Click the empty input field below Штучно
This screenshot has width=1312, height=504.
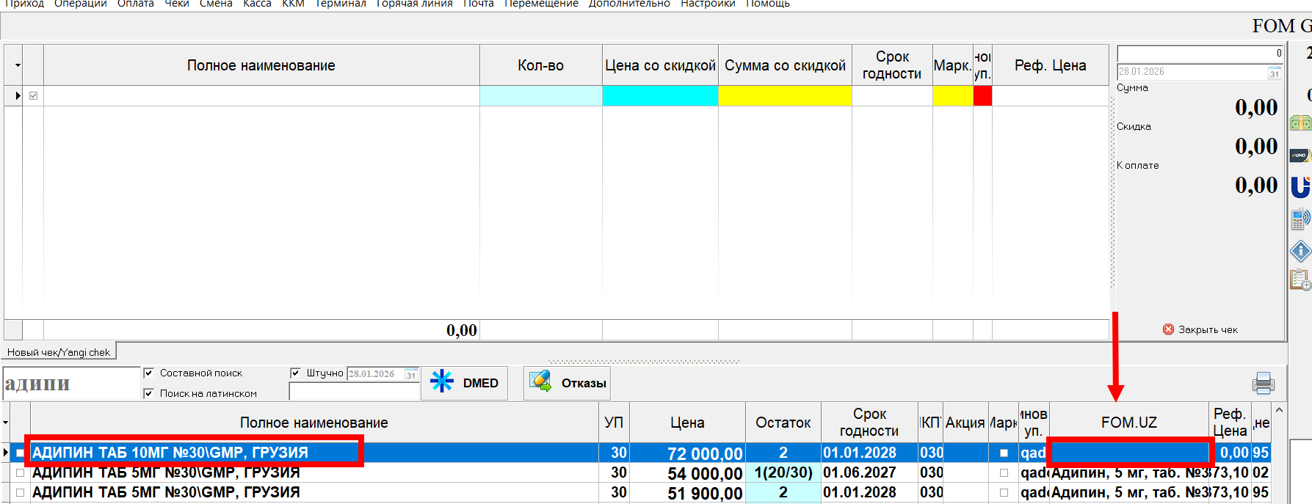pos(354,392)
